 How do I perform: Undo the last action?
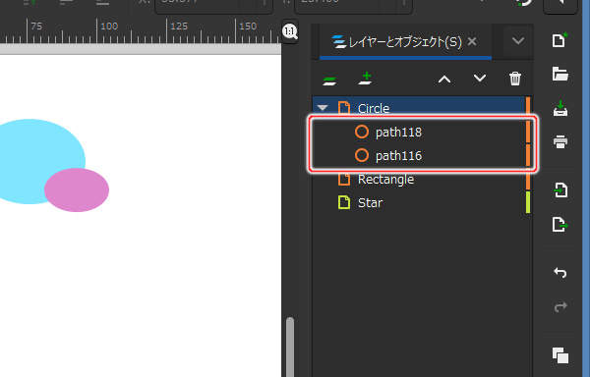click(x=560, y=272)
